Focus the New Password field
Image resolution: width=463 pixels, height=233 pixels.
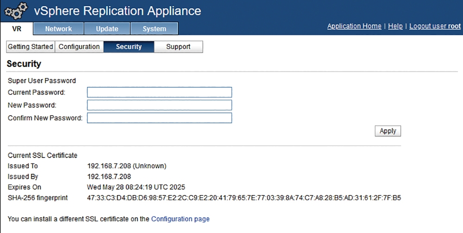click(x=159, y=105)
